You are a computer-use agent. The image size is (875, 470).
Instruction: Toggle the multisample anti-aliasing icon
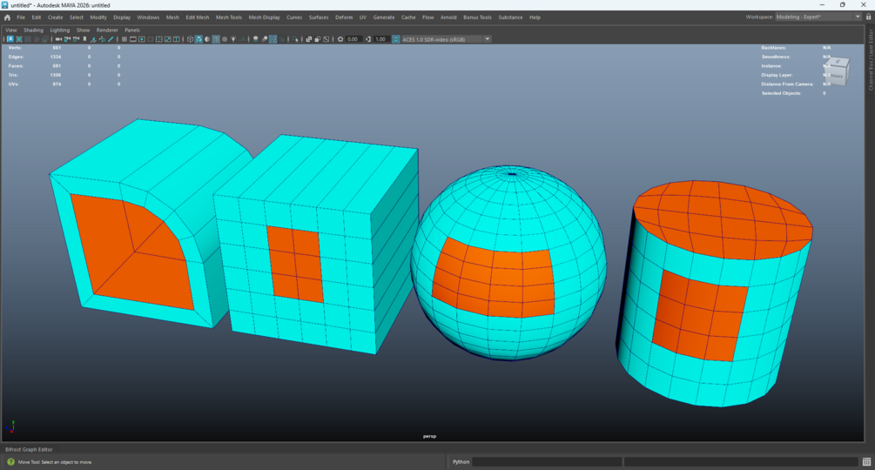pyautogui.click(x=273, y=39)
